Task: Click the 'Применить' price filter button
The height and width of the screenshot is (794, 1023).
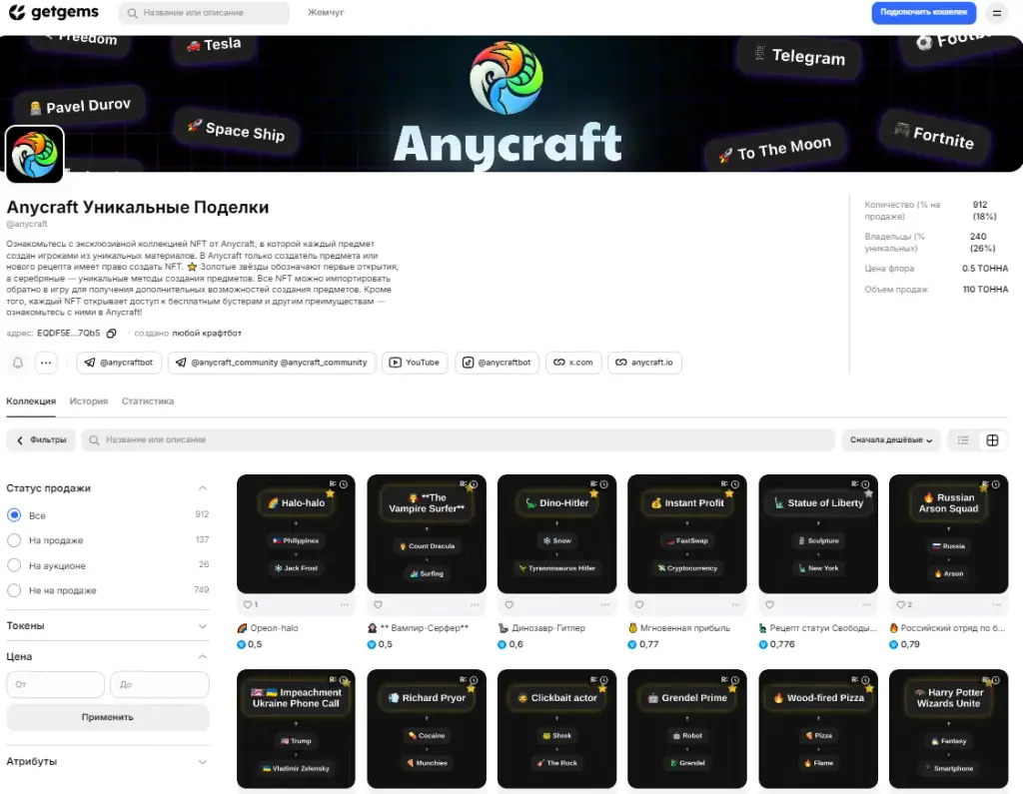Action: [x=108, y=717]
